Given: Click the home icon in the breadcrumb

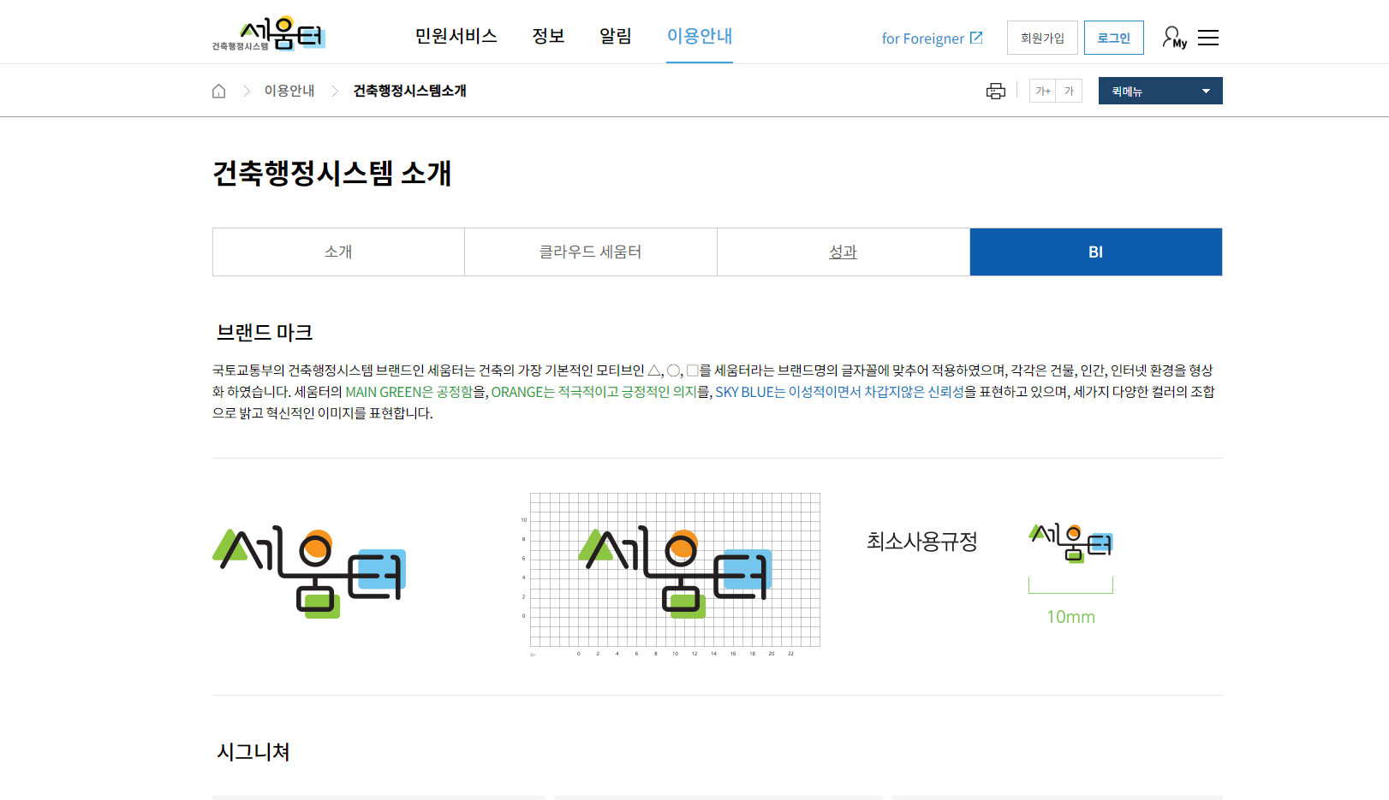Looking at the screenshot, I should click(218, 90).
